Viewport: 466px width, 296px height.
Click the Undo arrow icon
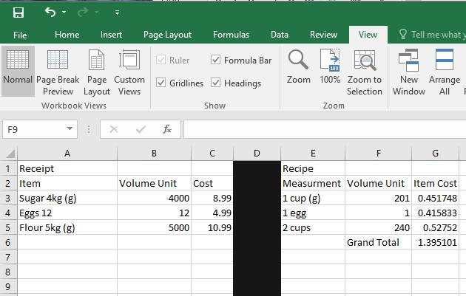(50, 13)
